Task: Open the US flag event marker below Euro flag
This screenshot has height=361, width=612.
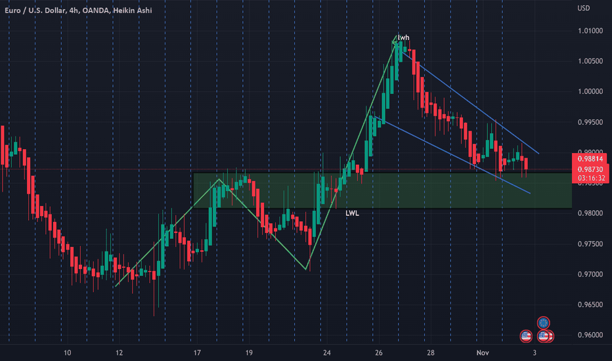Action: pos(543,336)
